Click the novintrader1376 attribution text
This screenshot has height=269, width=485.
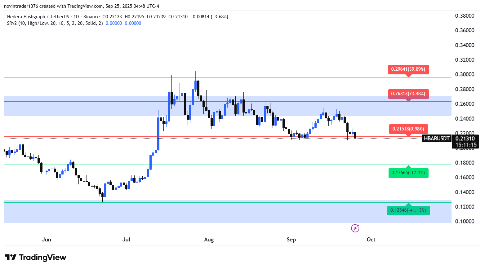21,6
